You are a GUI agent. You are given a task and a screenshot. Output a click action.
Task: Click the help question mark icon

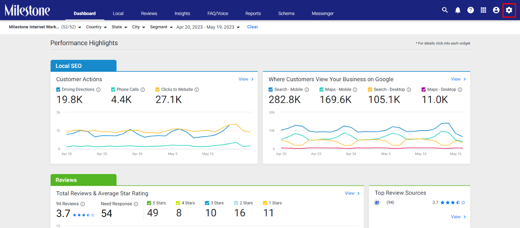(x=470, y=10)
